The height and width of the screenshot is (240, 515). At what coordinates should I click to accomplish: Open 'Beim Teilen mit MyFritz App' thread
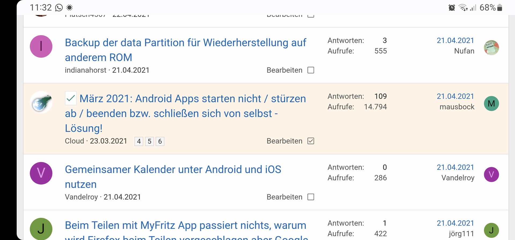(x=185, y=226)
